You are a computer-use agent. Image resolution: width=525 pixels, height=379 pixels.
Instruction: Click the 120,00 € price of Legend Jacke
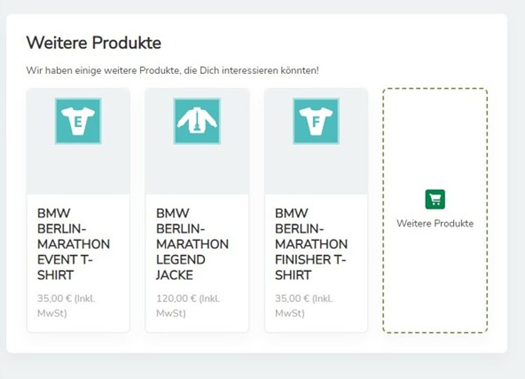(176, 299)
